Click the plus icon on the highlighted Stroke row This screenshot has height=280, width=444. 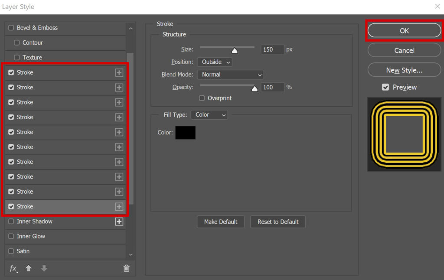pyautogui.click(x=119, y=207)
